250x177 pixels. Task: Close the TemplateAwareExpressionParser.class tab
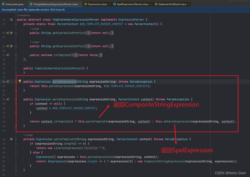[80, 4]
